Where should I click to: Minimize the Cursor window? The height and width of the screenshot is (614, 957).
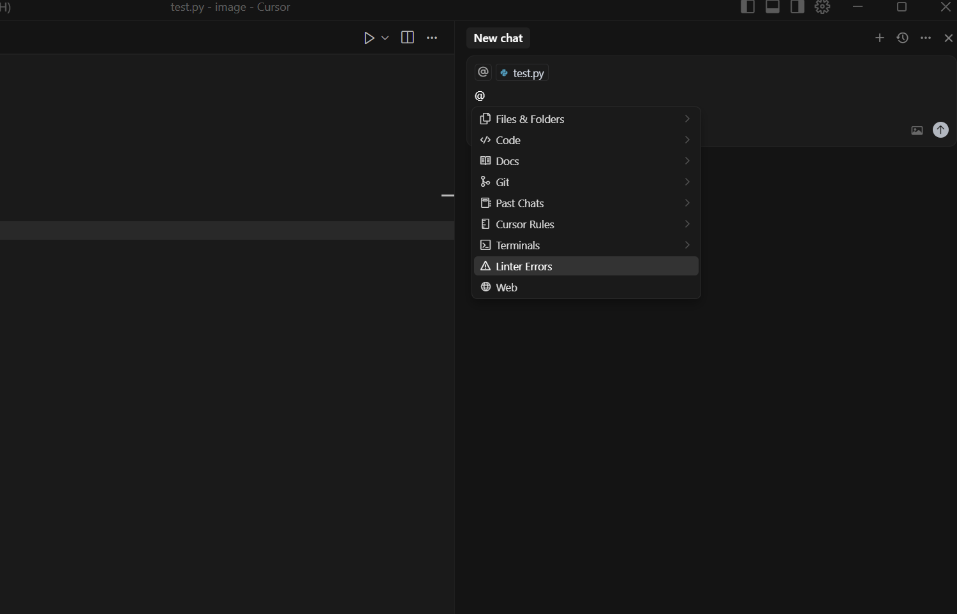pyautogui.click(x=857, y=7)
